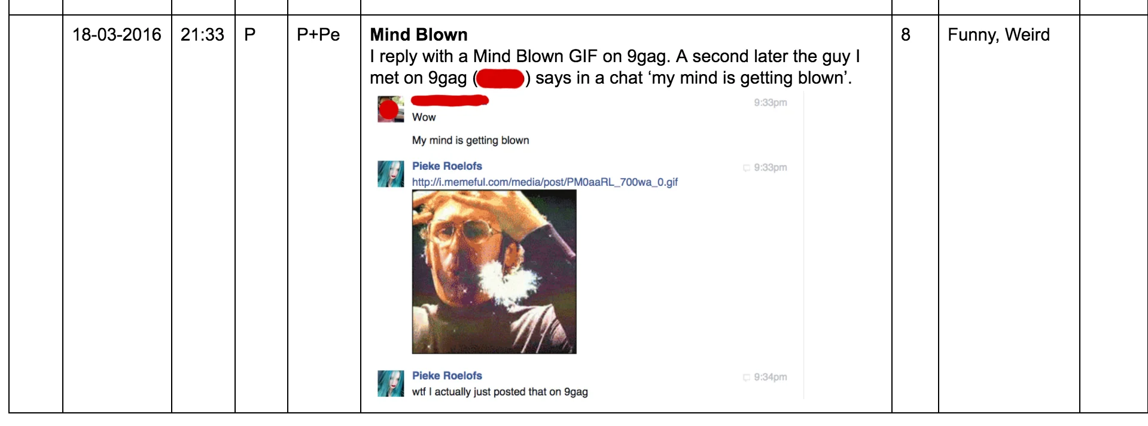Click the red redacted name above Wow
1148x426 pixels.
tap(450, 100)
